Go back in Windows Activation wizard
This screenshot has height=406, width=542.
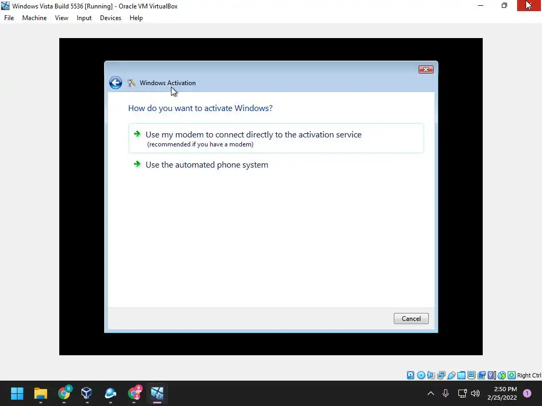point(115,83)
